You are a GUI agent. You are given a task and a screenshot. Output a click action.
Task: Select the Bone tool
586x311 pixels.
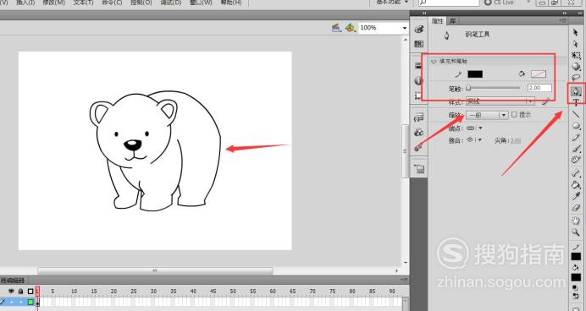click(576, 172)
